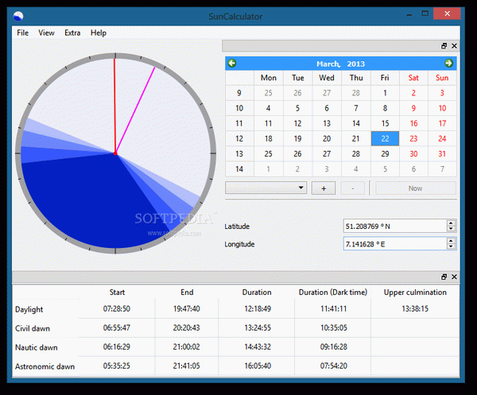This screenshot has width=477, height=395.
Task: Float the sun times table panel
Action: (x=444, y=277)
